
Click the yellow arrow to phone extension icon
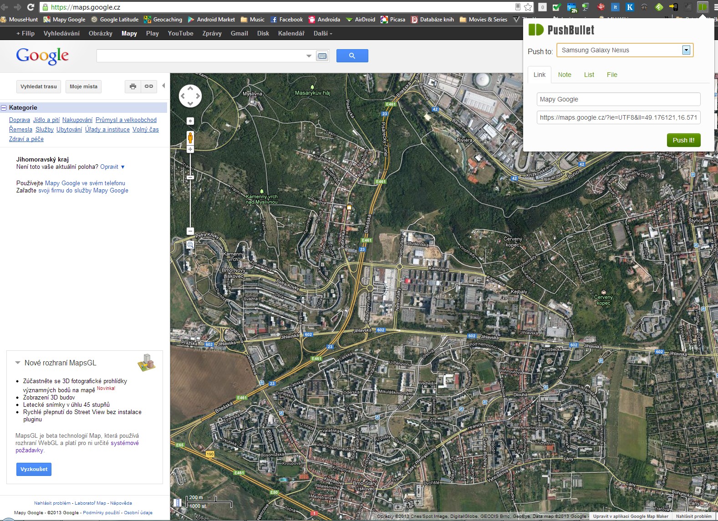(x=673, y=7)
